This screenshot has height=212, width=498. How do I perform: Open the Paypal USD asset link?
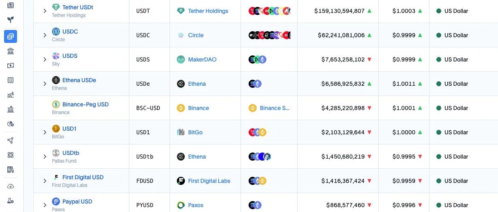tap(77, 201)
